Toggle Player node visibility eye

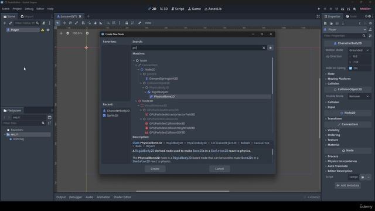point(48,30)
